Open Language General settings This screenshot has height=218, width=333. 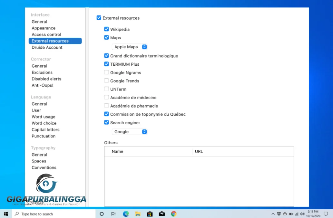39,104
